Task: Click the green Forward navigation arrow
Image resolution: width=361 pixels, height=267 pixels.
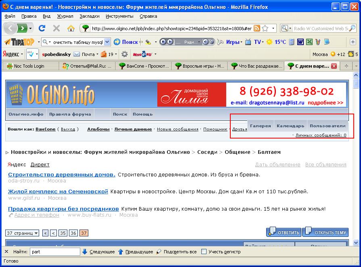Action: [22, 28]
